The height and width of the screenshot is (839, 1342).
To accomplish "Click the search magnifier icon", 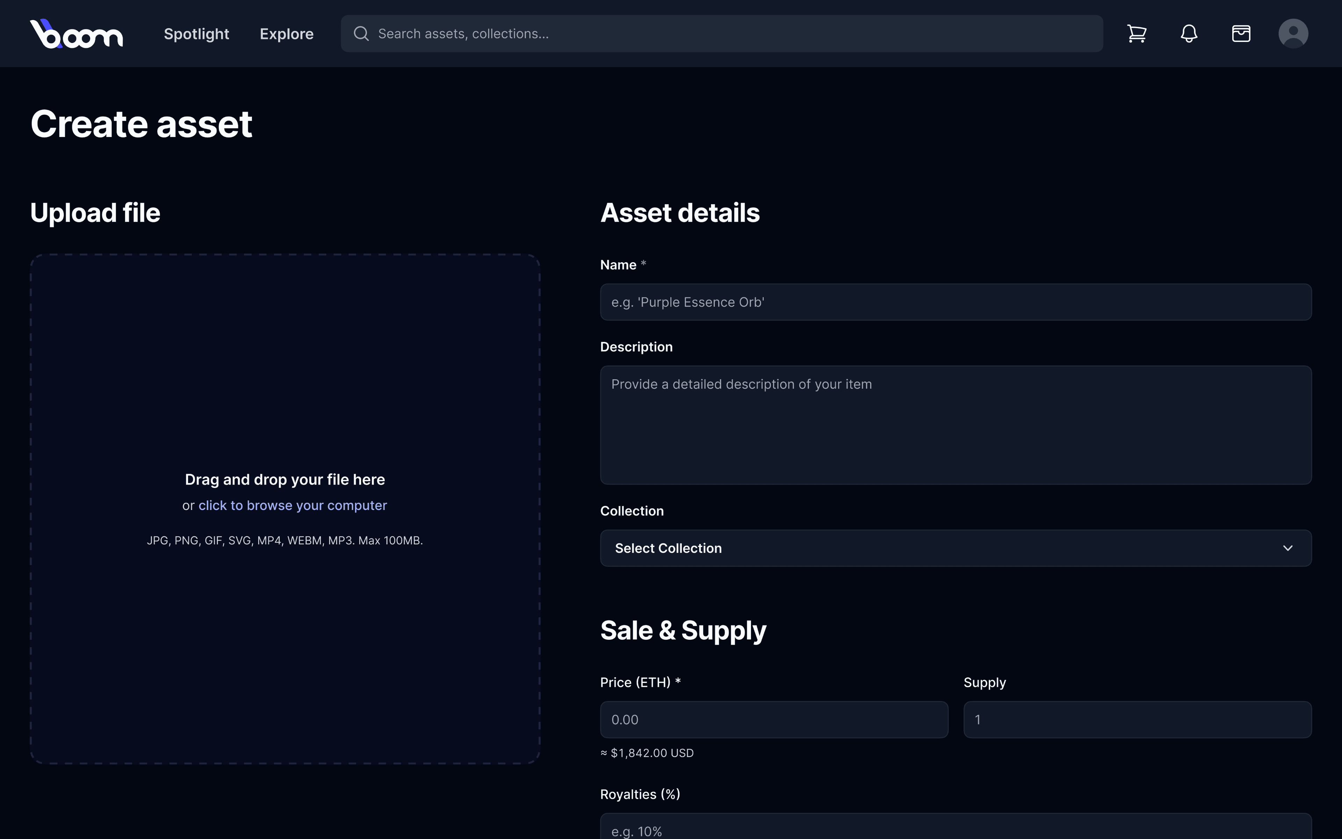I will pyautogui.click(x=361, y=33).
